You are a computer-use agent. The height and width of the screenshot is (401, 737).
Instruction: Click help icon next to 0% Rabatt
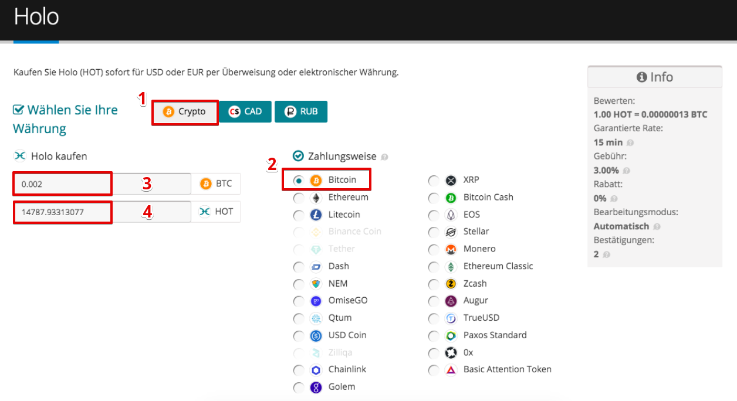613,199
